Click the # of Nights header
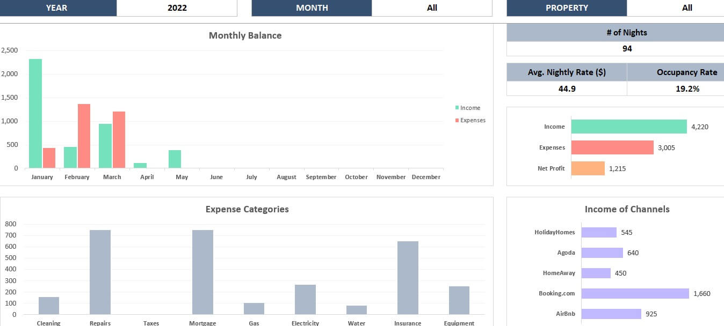This screenshot has height=326, width=724. pos(616,32)
